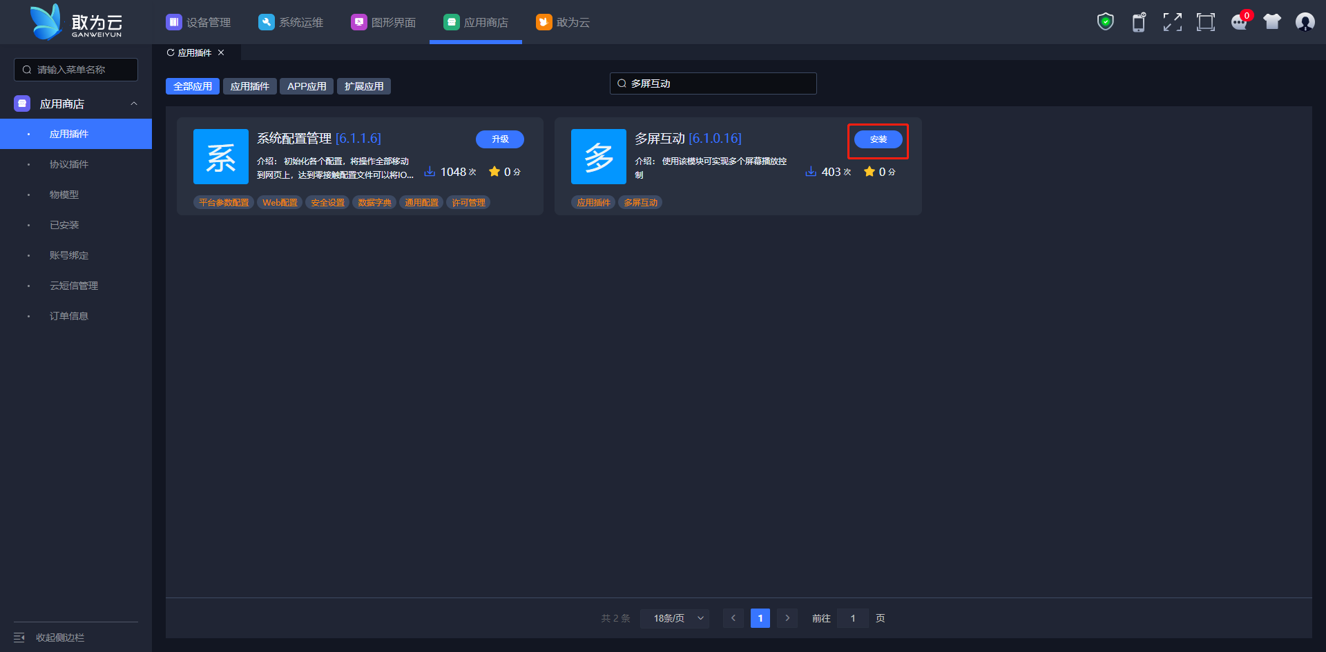The image size is (1326, 652).
Task: Click 安装 for 多屏互动
Action: pyautogui.click(x=878, y=139)
